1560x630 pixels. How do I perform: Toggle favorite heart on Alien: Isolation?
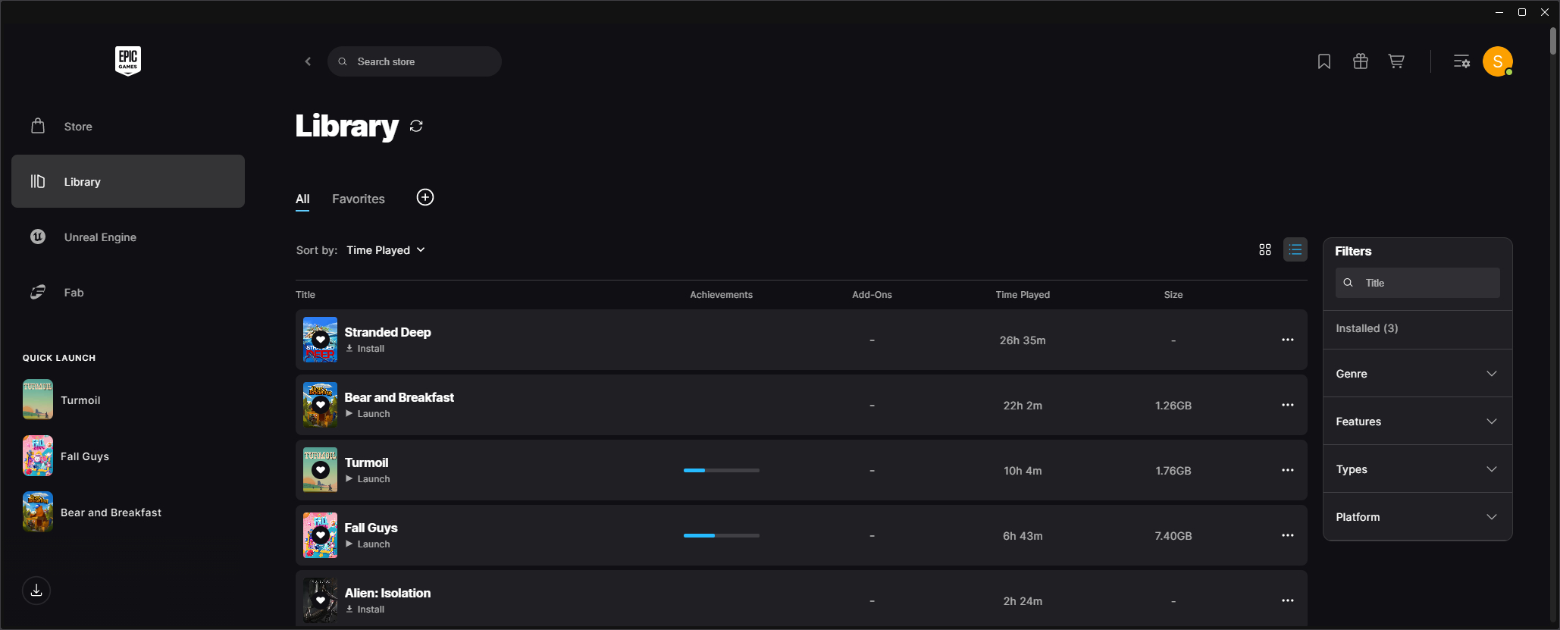click(321, 600)
